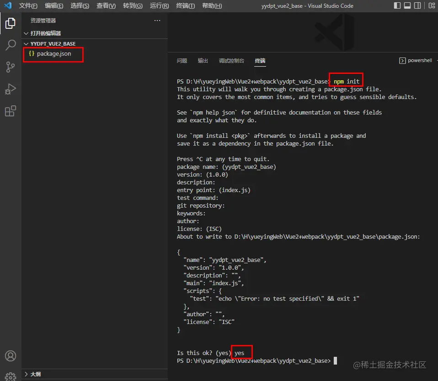Screen dimensions: 438x381
Task: Click the npm init command text
Action: tap(347, 81)
